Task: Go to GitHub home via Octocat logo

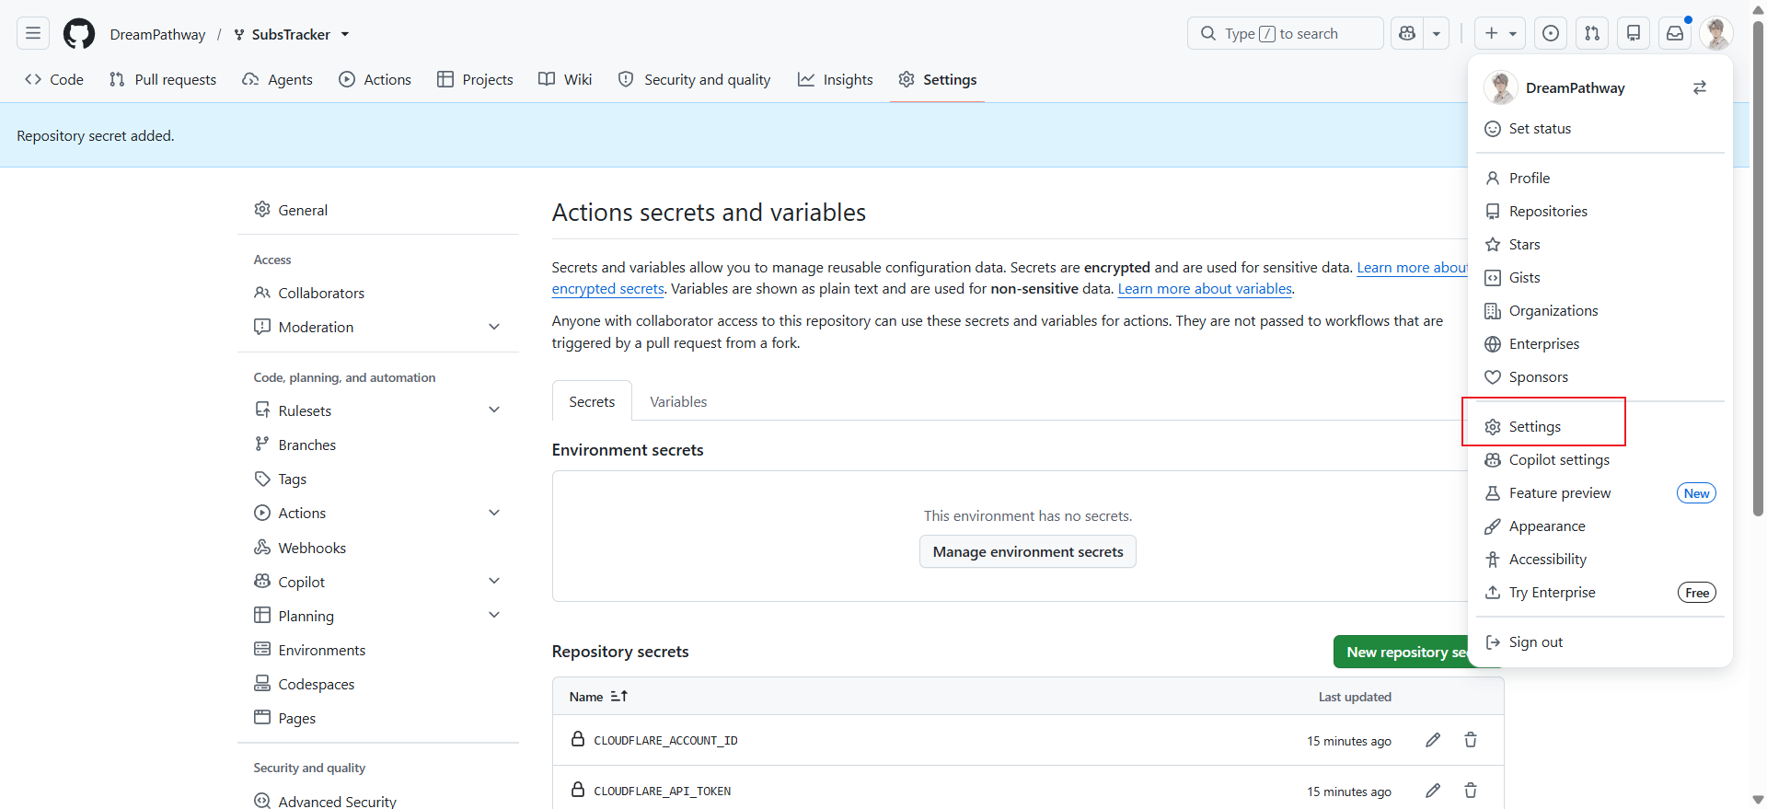Action: click(79, 34)
